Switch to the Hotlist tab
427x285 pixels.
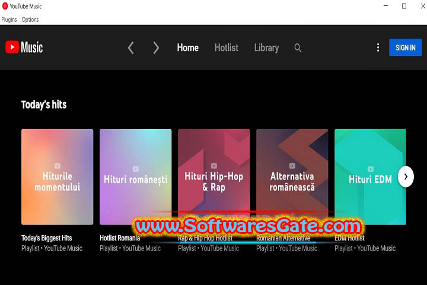(x=227, y=47)
